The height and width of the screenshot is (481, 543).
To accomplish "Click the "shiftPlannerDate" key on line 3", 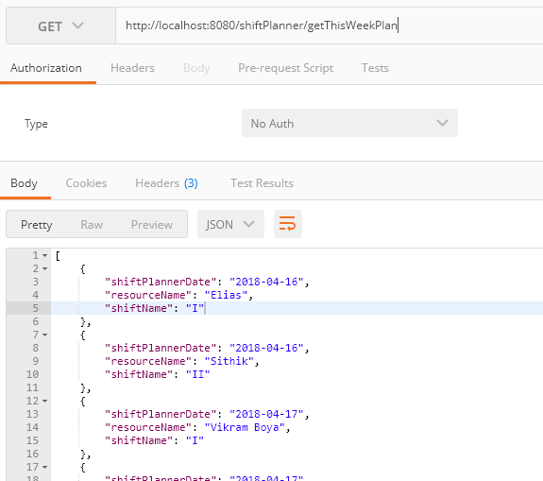I will pyautogui.click(x=161, y=282).
